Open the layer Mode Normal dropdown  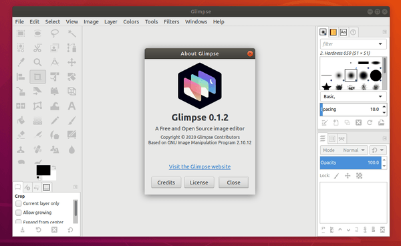click(344, 150)
